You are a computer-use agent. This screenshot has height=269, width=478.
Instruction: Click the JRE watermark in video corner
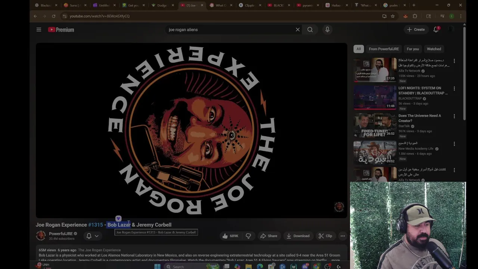coord(339,207)
